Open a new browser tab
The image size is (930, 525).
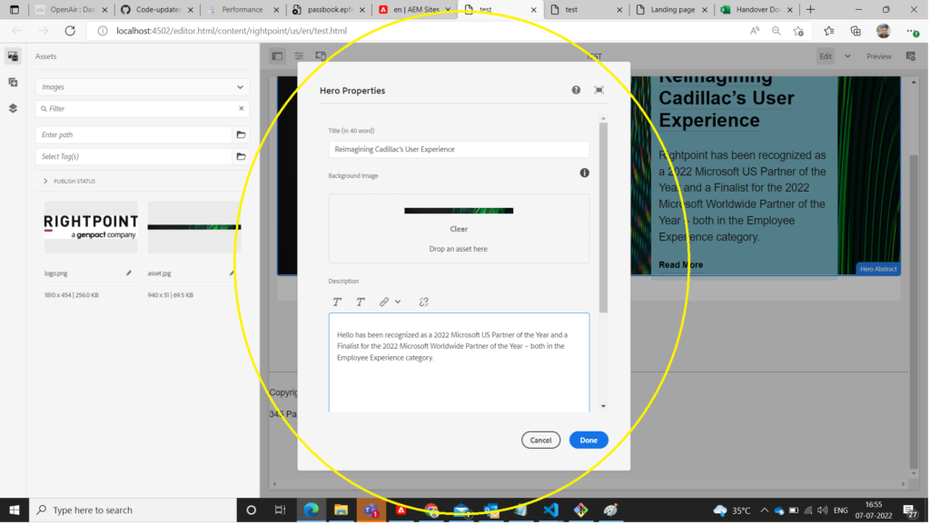click(810, 9)
